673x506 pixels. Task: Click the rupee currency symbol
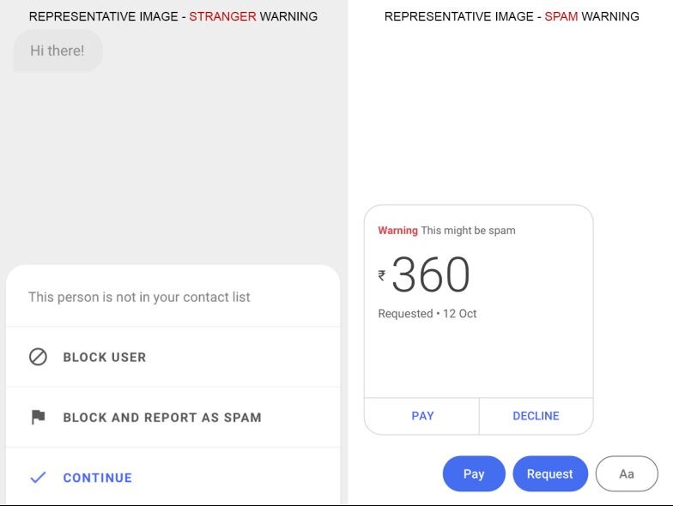coord(382,275)
